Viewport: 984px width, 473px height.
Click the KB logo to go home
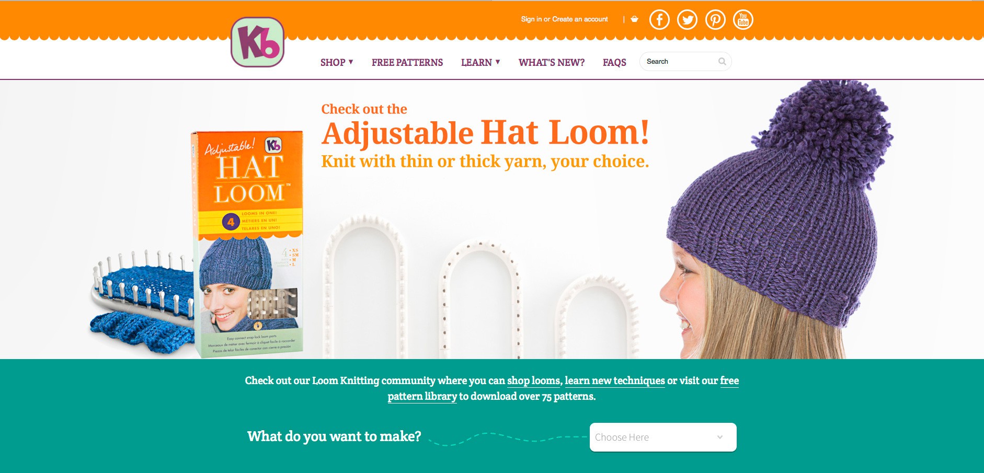point(258,42)
